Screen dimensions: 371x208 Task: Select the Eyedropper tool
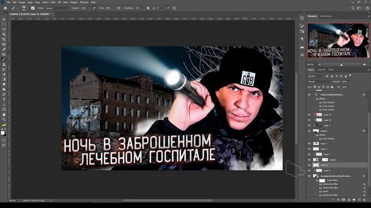(4, 49)
